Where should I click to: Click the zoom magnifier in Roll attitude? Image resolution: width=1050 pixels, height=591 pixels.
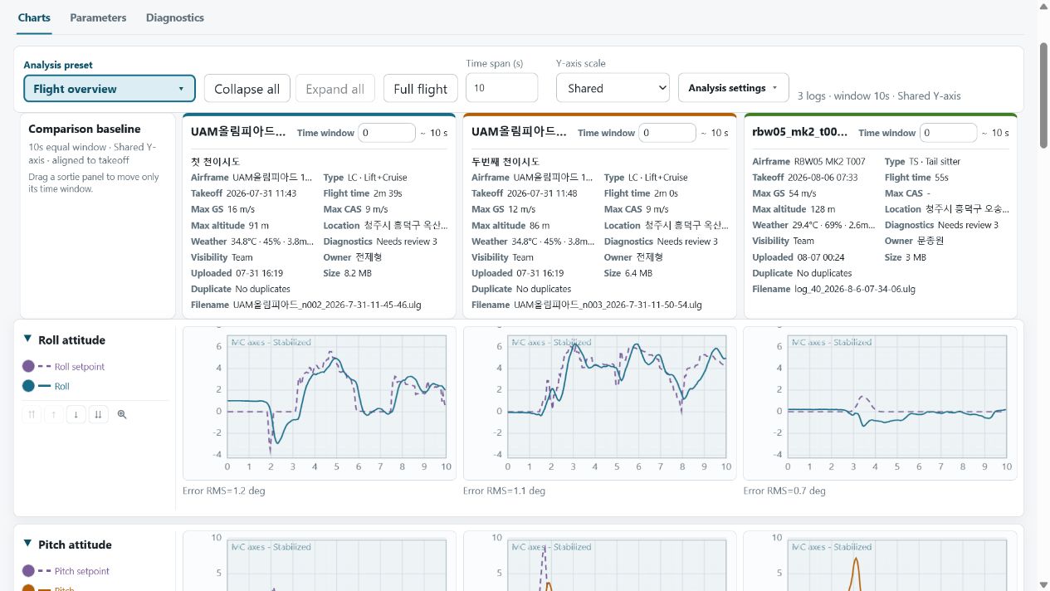click(122, 414)
